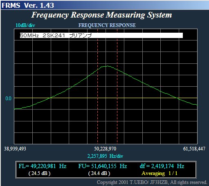The image size is (209, 186).
Task: Click the FL= 49,220,981 Hz readout
Action: [43, 166]
